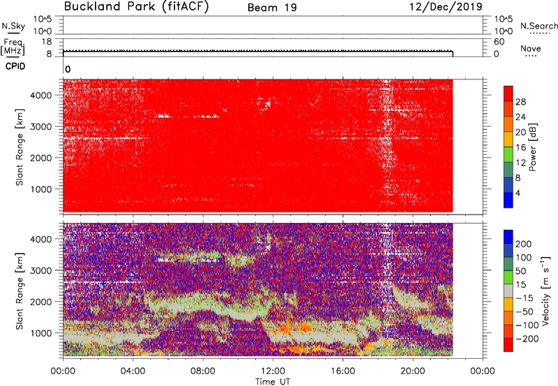Screen dimensions: 558x386
Task: Click the power panel 'Slant Range [km]' label
Action: click(x=20, y=147)
